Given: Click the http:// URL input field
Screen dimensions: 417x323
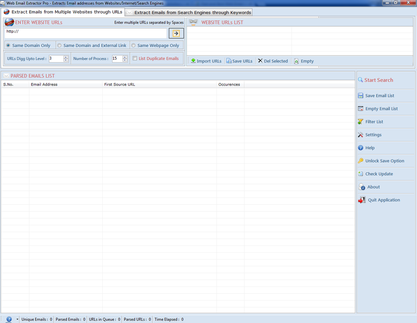Looking at the screenshot, I should 85,33.
